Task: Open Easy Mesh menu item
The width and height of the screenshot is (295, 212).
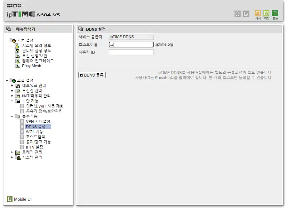Action: [31, 66]
